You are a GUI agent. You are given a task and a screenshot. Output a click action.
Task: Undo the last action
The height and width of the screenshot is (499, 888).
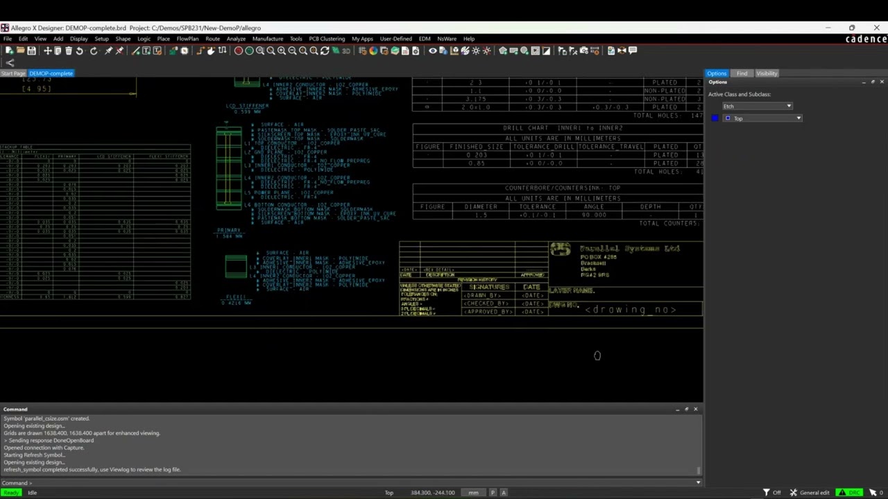point(79,51)
